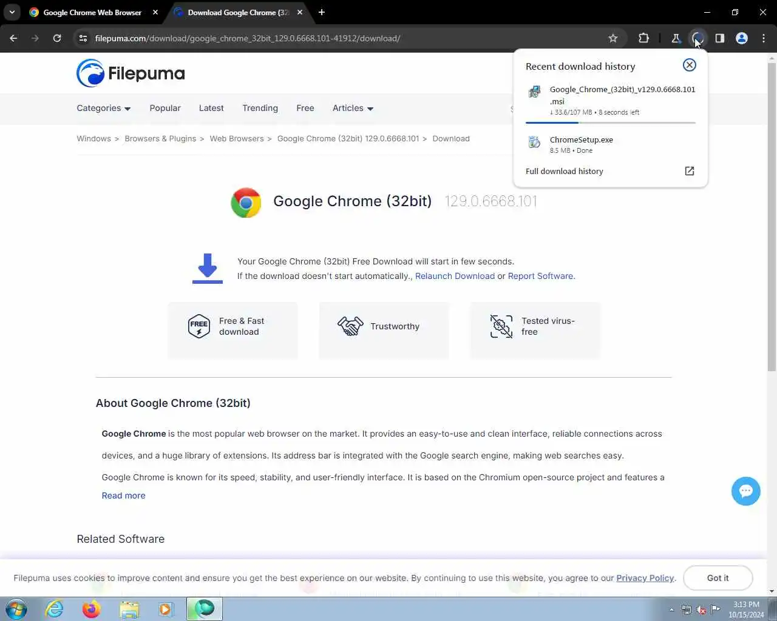
Task: Open the Extensions puzzle icon
Action: click(x=644, y=38)
